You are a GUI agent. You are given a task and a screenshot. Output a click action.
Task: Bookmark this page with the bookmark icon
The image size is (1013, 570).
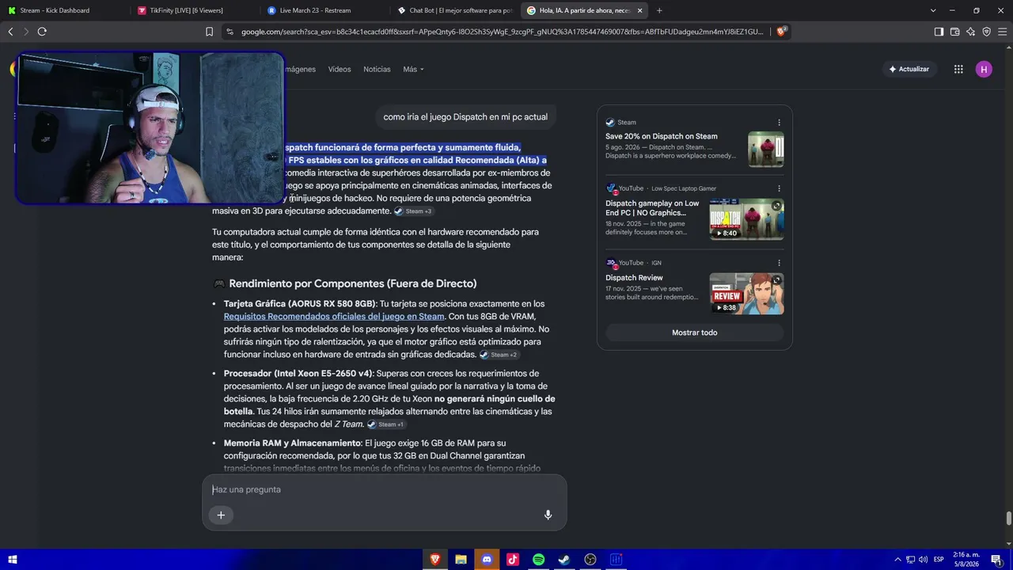209,32
